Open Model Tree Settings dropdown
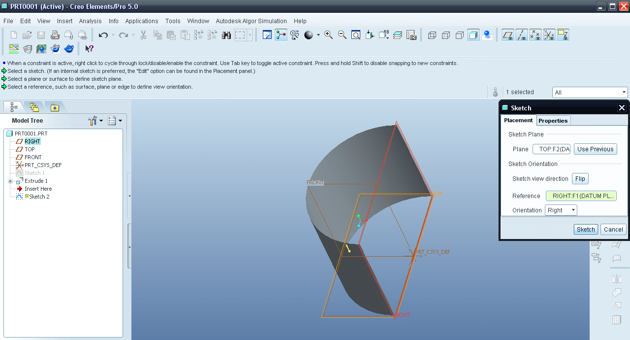Image resolution: width=630 pixels, height=340 pixels. tap(115, 120)
